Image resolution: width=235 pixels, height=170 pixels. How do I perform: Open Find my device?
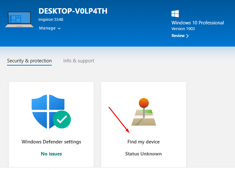[x=143, y=142]
